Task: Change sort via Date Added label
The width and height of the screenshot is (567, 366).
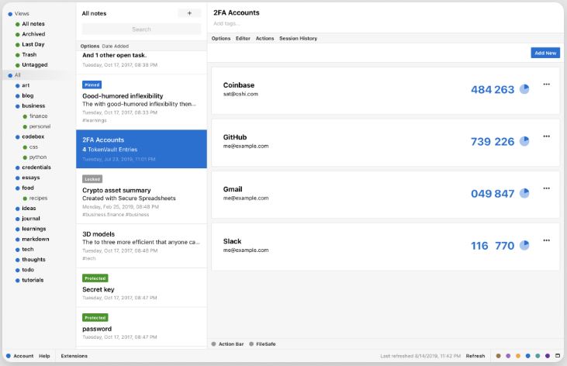Action: pyautogui.click(x=116, y=46)
